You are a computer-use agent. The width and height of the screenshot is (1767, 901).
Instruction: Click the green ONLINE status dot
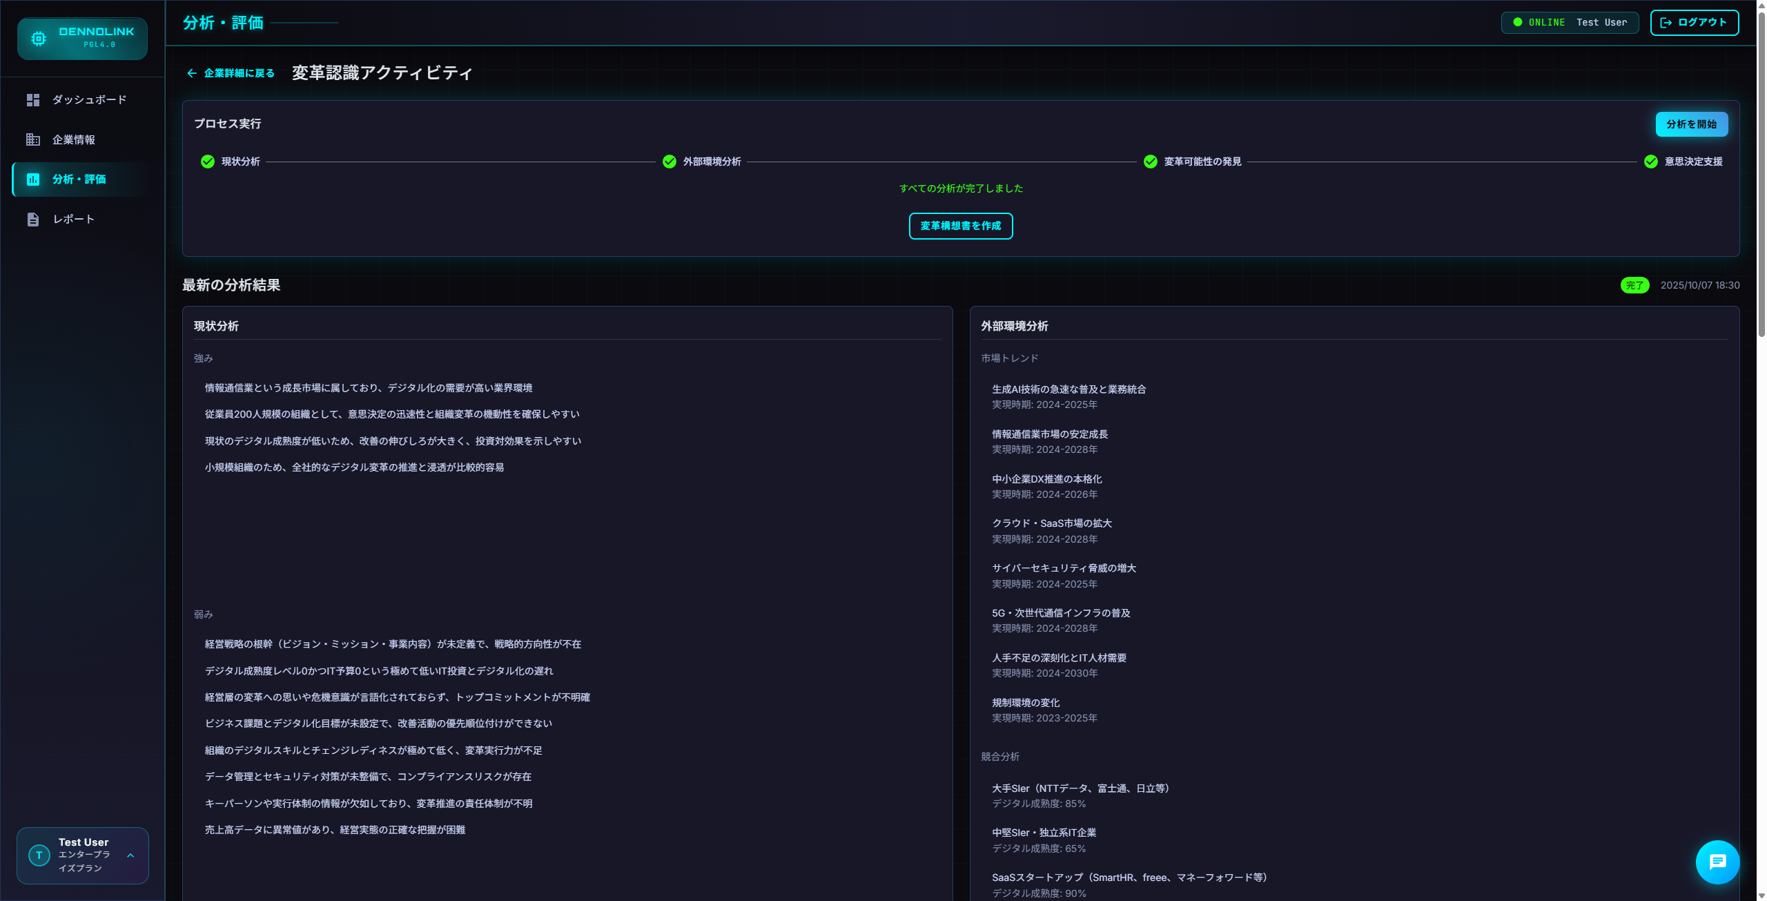click(x=1516, y=21)
